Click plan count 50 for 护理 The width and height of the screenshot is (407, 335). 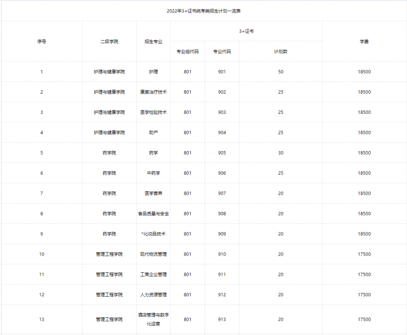(x=280, y=72)
